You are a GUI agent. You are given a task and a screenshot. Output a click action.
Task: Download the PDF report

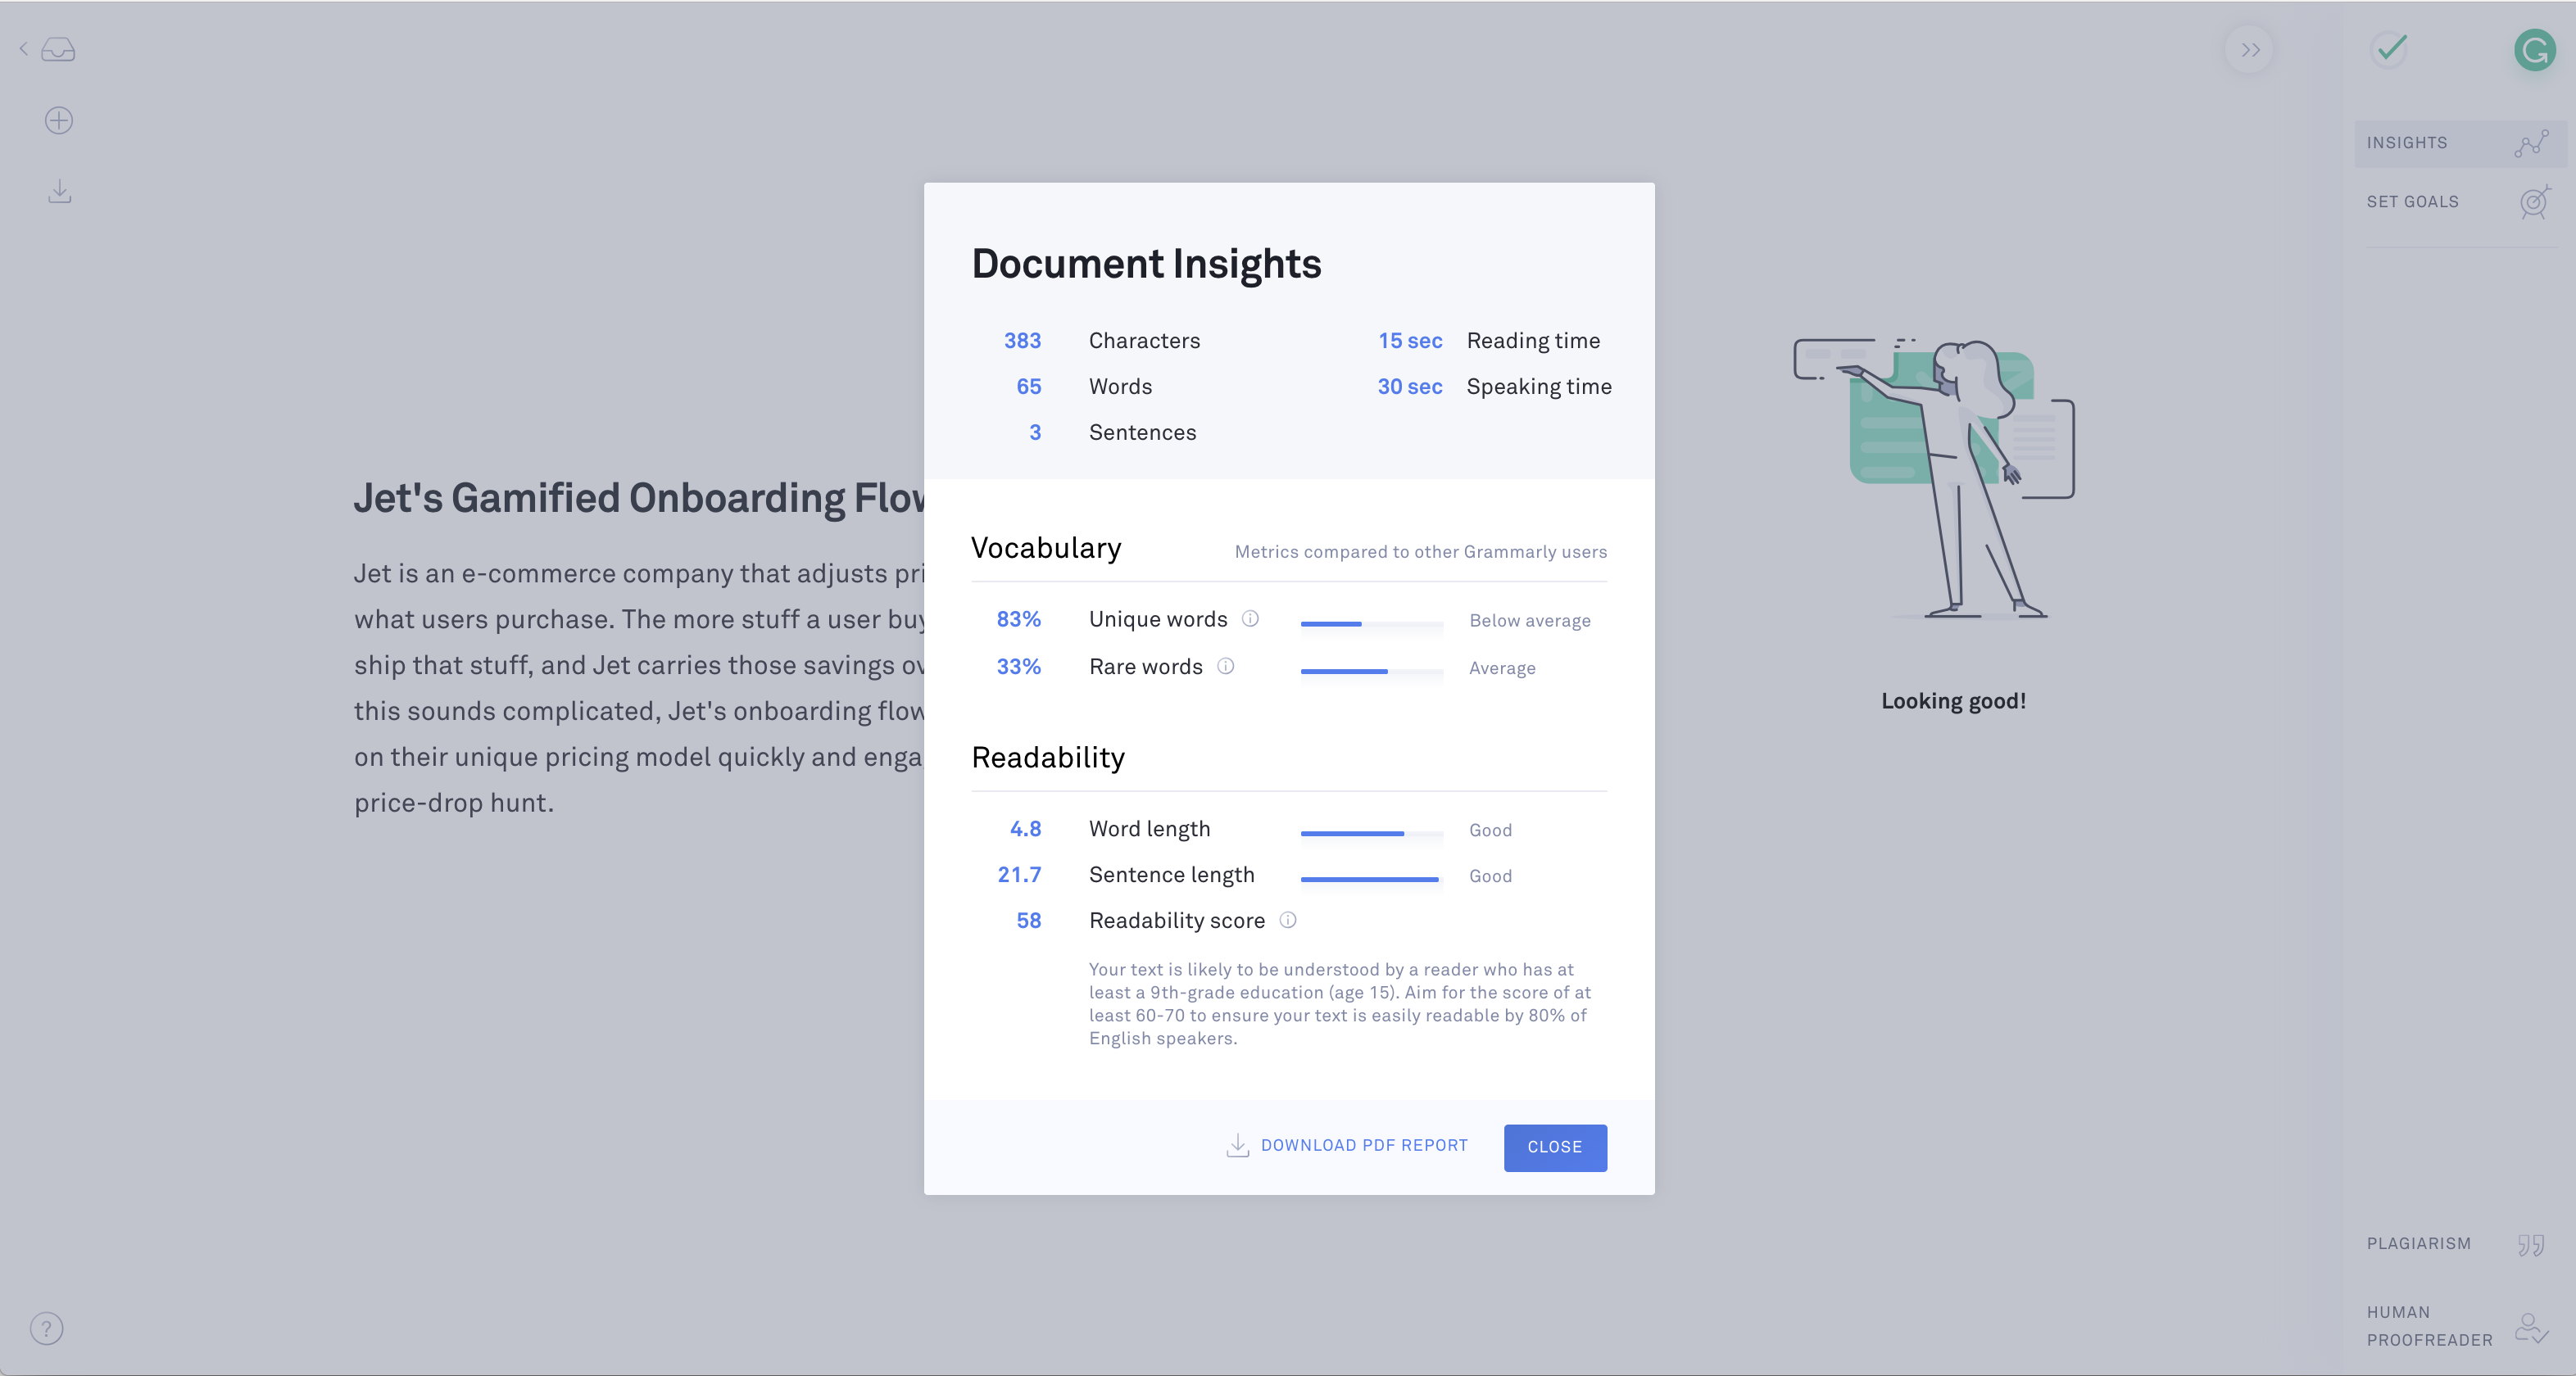(x=1347, y=1146)
